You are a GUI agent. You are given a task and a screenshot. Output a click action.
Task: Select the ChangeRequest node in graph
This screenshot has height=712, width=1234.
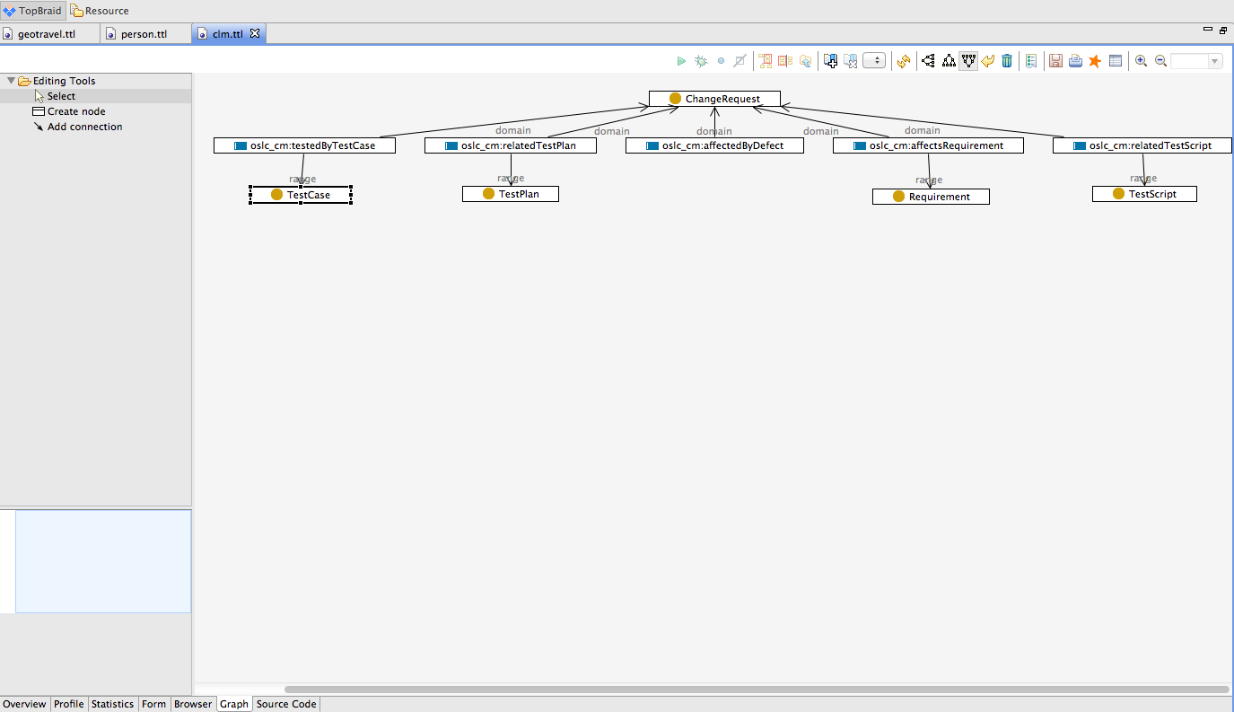point(714,99)
